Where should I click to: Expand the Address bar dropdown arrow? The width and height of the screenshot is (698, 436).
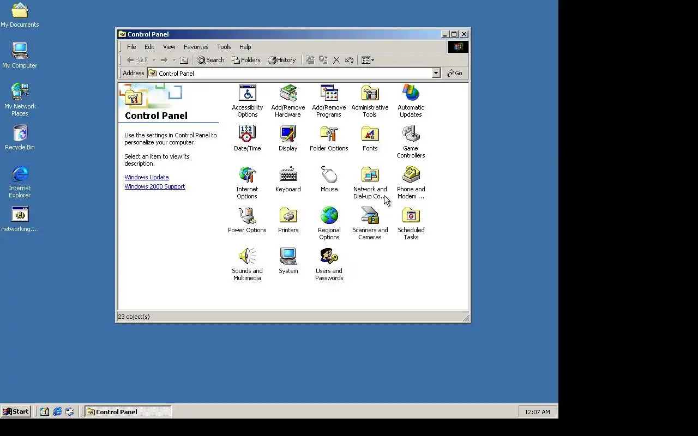(x=436, y=73)
